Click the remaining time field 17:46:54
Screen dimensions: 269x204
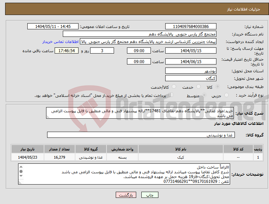(67, 51)
